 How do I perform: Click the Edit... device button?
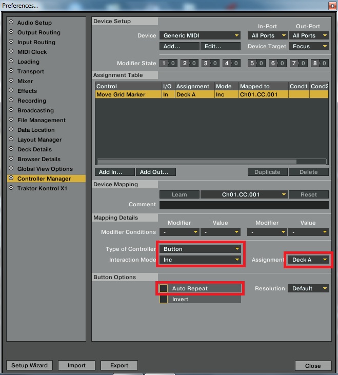221,46
